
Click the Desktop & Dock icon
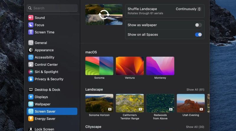(31, 90)
